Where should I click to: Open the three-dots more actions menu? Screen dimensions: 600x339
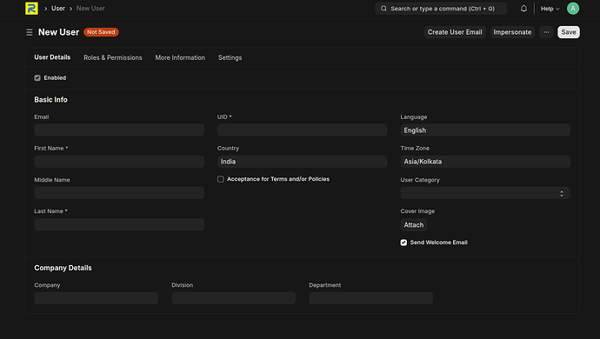tap(546, 32)
